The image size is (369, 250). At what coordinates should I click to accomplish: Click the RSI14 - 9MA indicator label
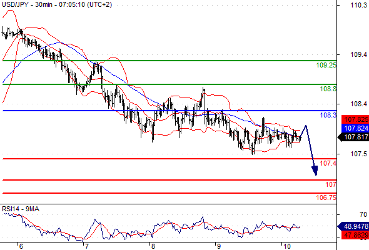(21, 209)
